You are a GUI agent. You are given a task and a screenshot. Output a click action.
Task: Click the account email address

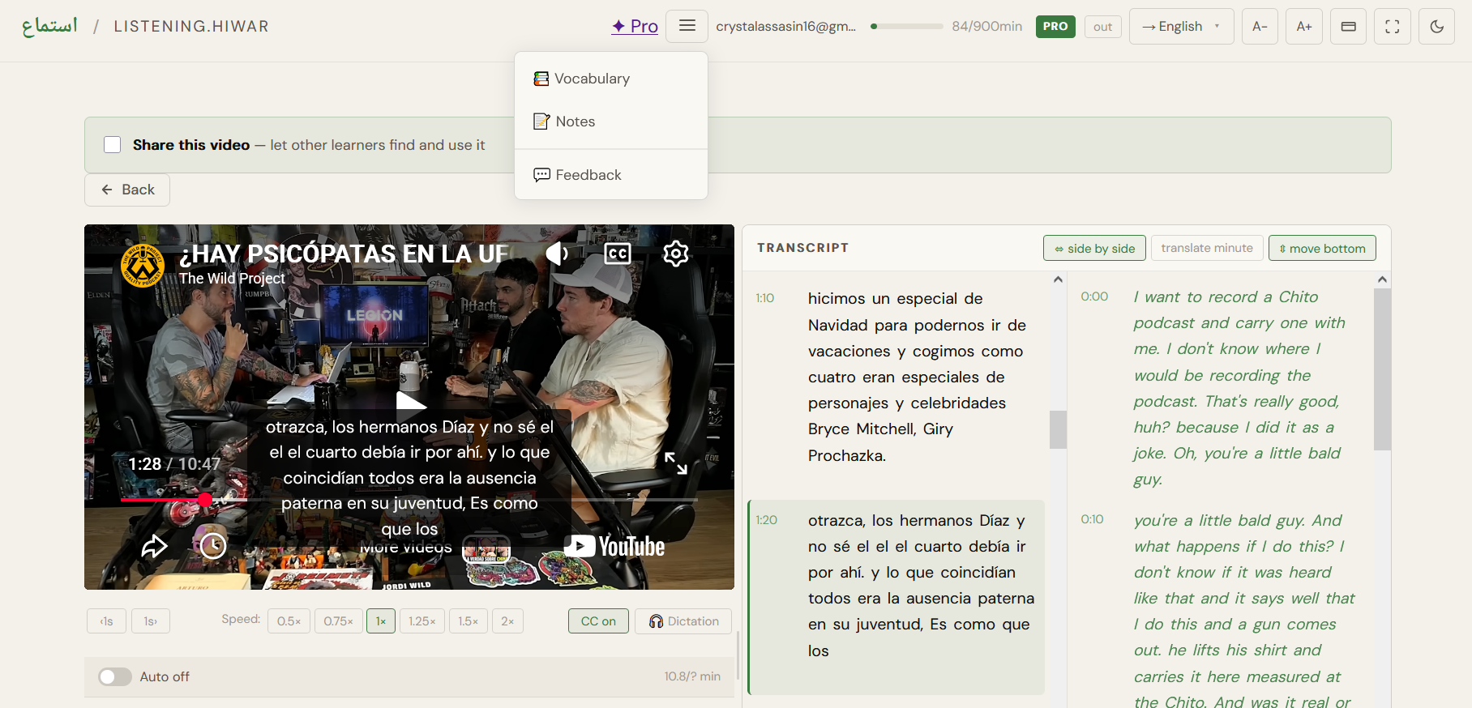pyautogui.click(x=785, y=27)
